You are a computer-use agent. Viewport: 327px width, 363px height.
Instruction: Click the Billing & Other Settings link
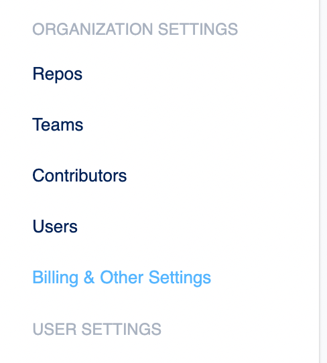tap(121, 277)
